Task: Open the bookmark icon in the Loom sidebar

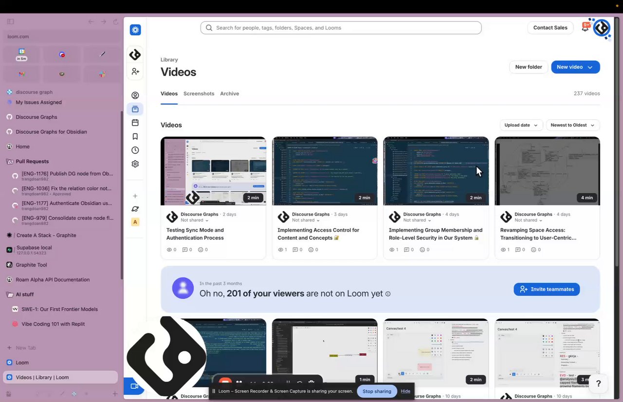Action: click(135, 137)
